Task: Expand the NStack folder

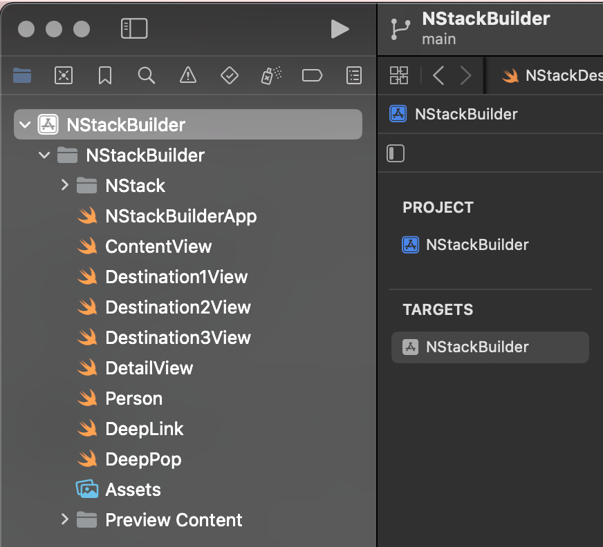Action: coord(65,185)
